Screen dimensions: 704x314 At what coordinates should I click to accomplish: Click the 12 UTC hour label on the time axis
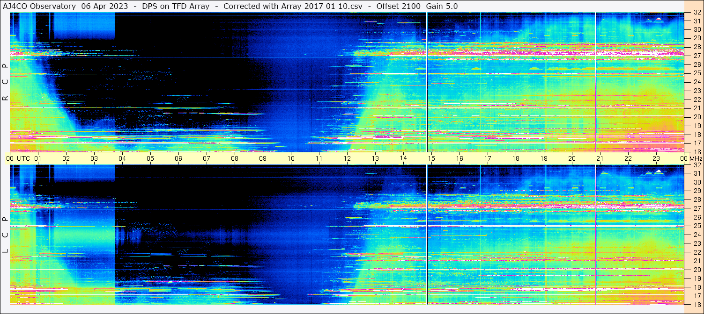347,158
